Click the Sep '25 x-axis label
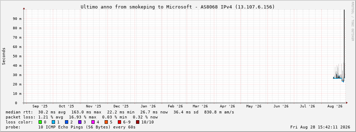The width and height of the screenshot is (356, 132). [x=40, y=106]
